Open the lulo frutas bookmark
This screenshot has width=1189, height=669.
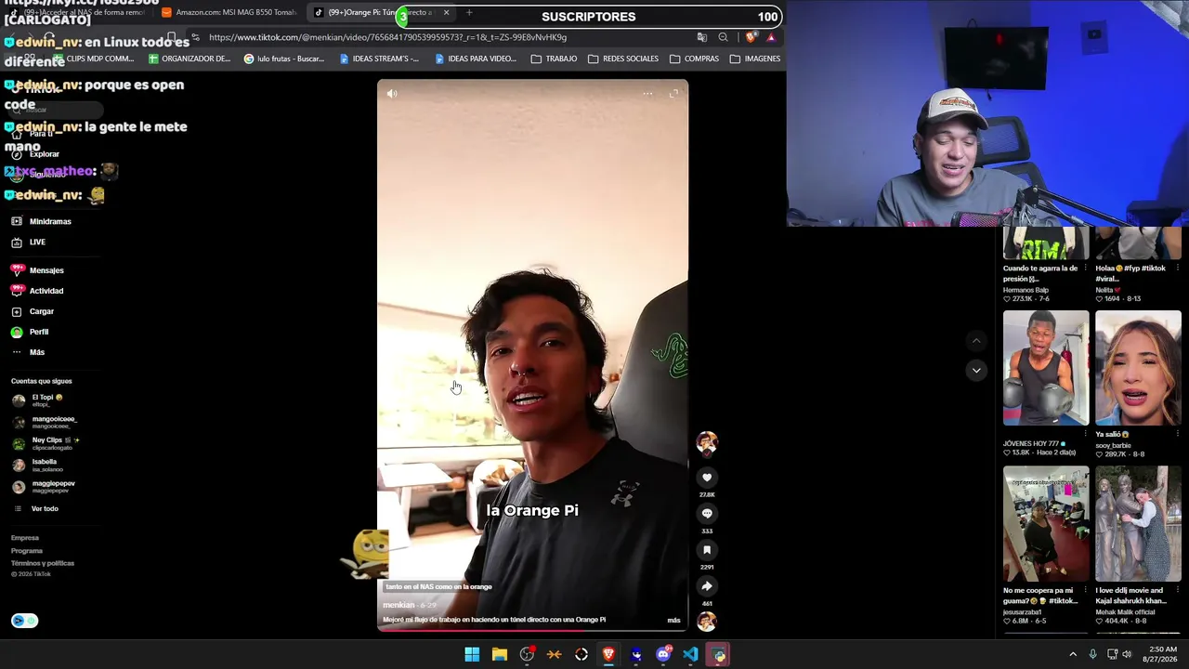[x=283, y=59]
